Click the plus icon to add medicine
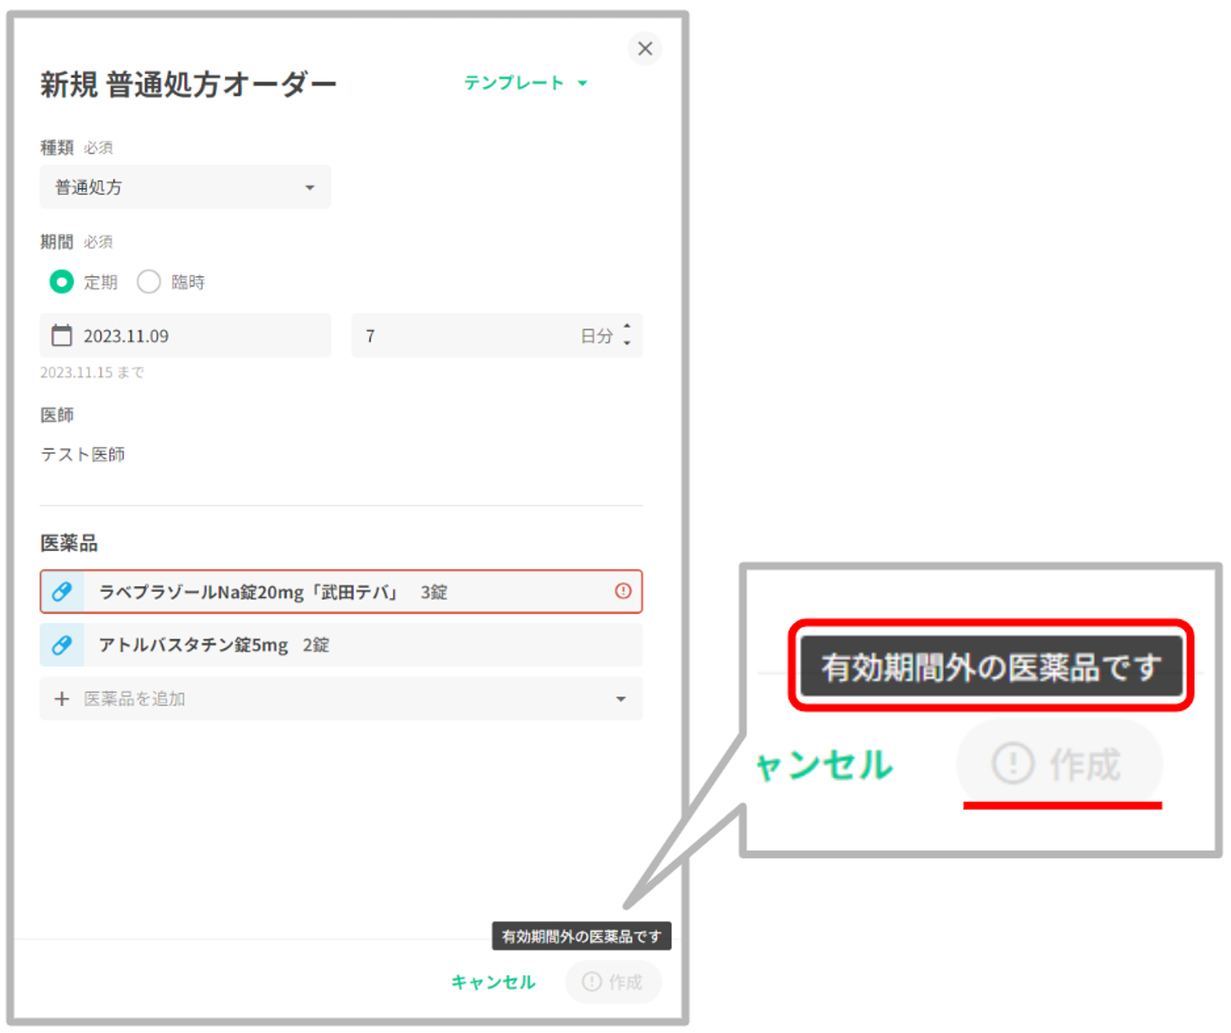The image size is (1231, 1033). click(x=62, y=699)
